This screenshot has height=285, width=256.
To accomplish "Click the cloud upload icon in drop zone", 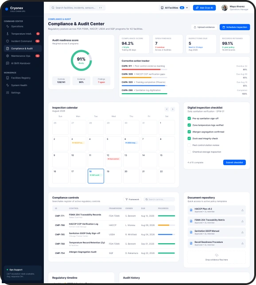I will coord(217,255).
